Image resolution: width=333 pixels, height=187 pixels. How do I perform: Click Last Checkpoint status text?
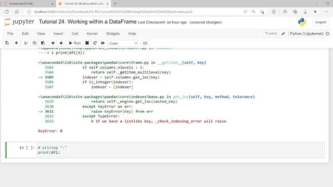click(x=162, y=22)
